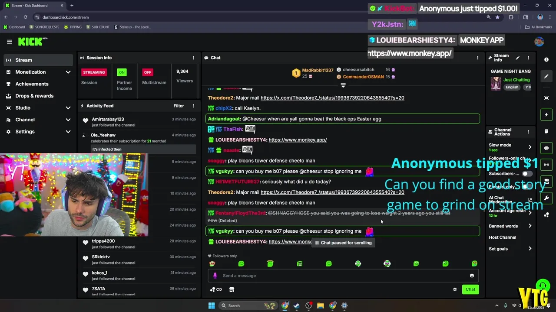
Task: Click the chat bubble icon in the right rail
Action: 546,148
